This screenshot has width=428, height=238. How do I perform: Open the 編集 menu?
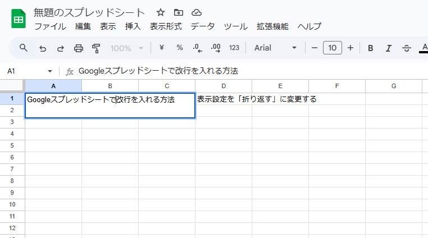83,26
